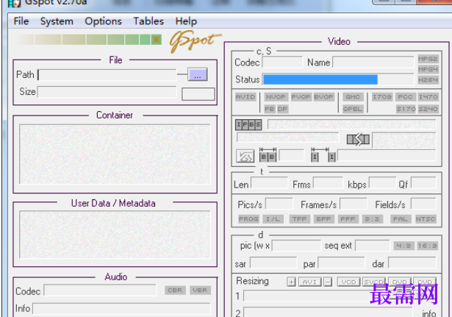Click the PROG indicator badge

pyautogui.click(x=248, y=219)
